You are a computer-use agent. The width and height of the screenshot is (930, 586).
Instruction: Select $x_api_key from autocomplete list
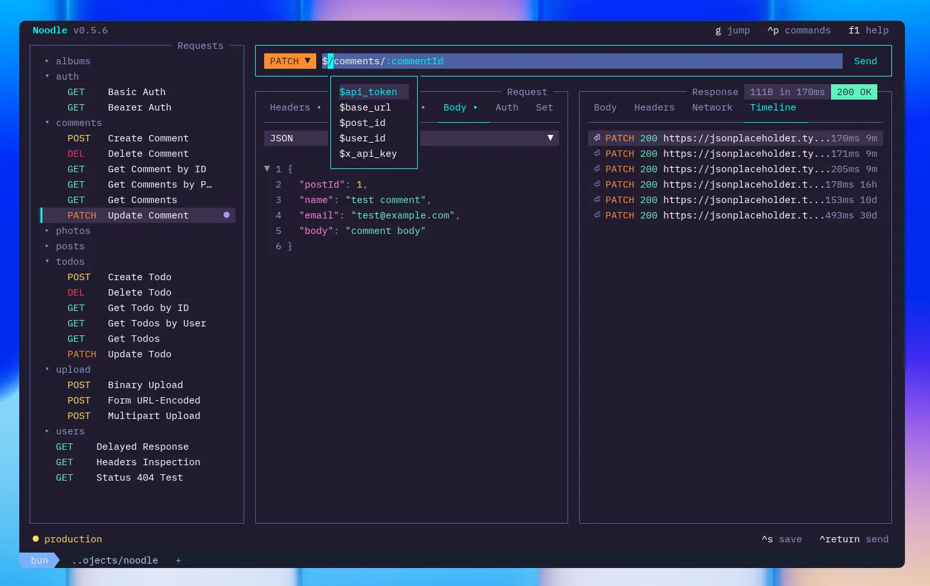tap(374, 154)
